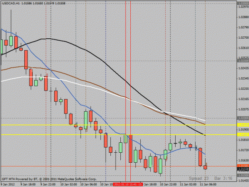
Task: Click the 10 Jan 02:00 time label
Action: pos(69,184)
